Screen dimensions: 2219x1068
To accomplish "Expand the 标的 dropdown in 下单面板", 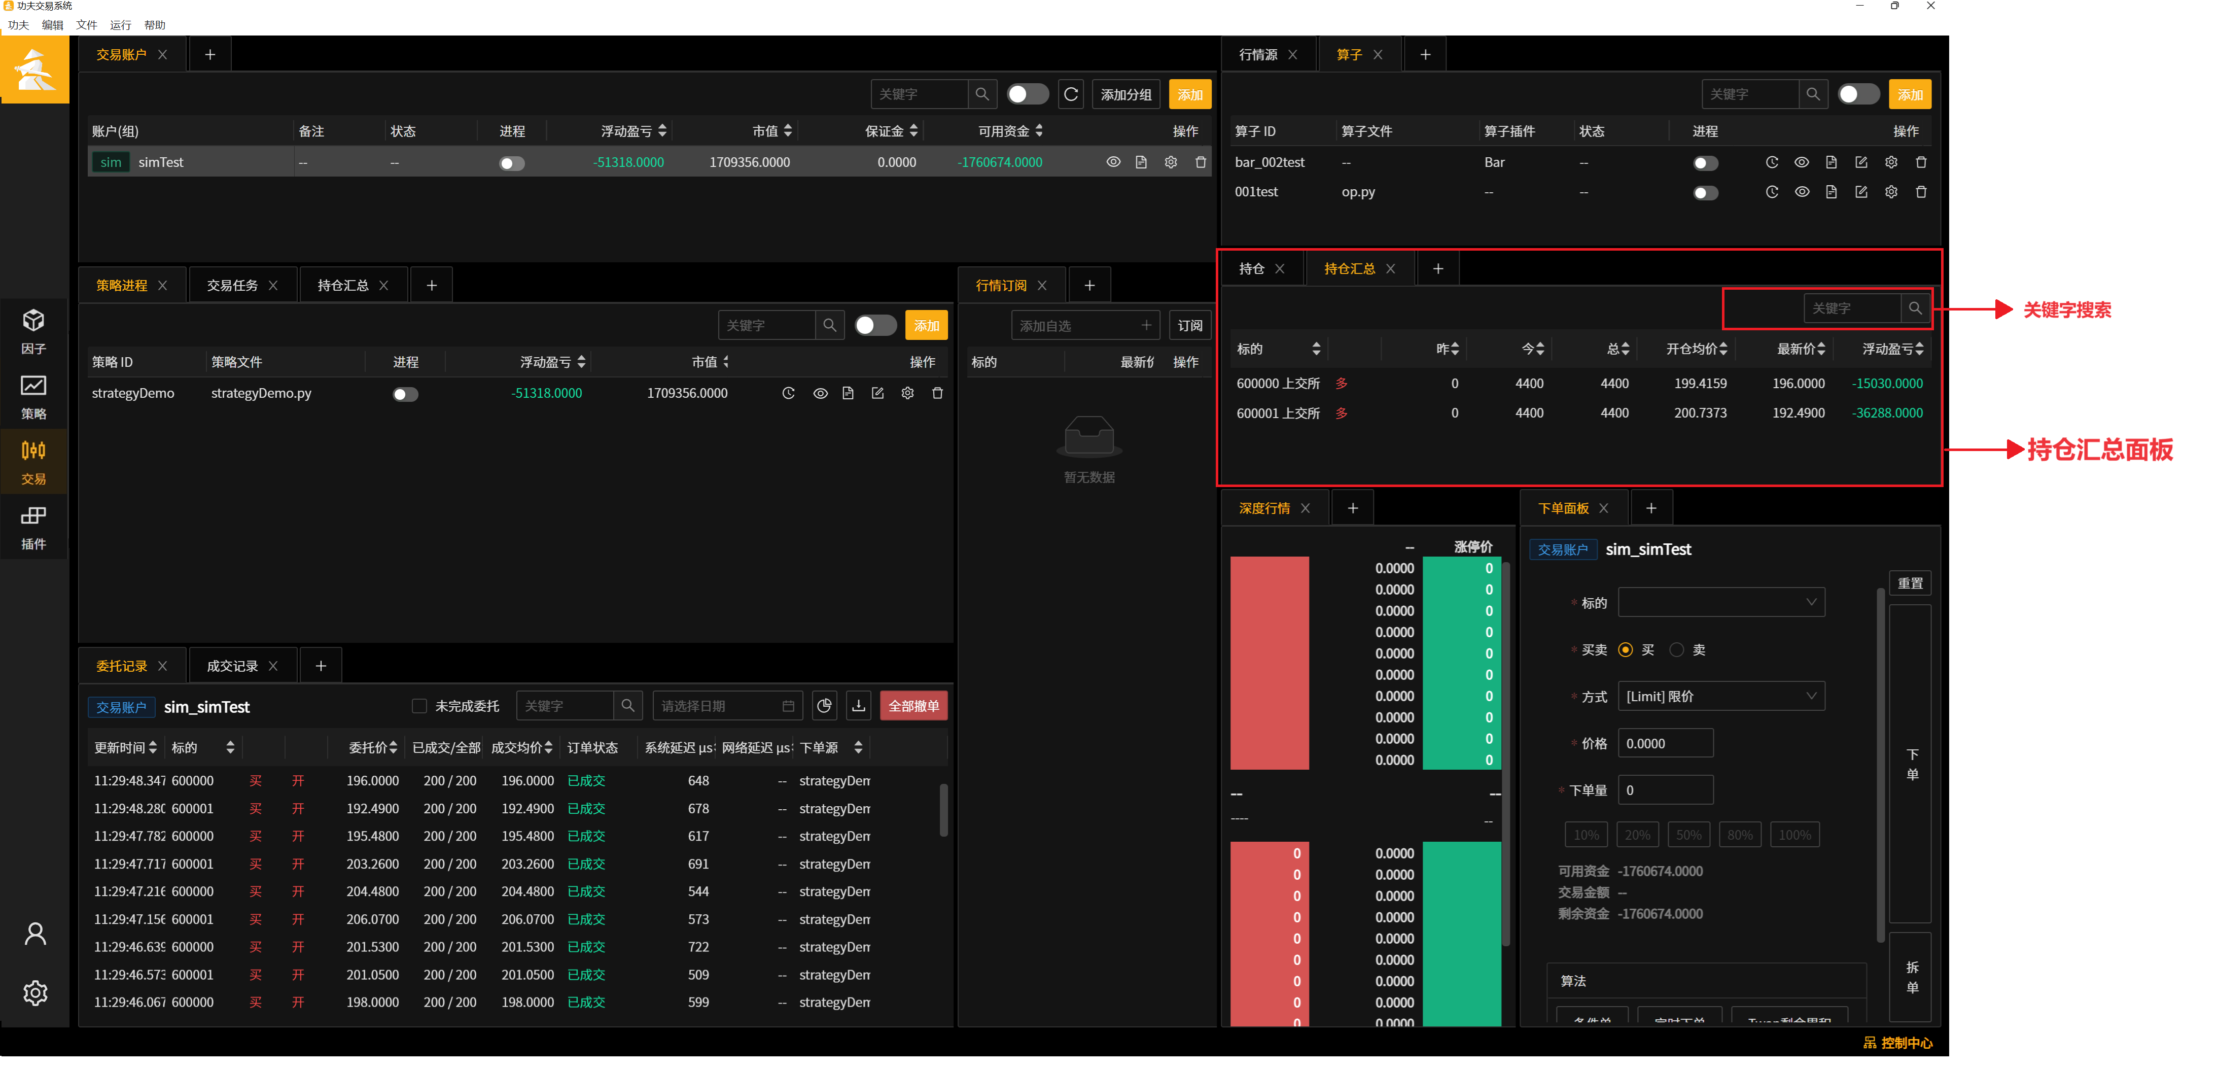I will pos(1721,603).
